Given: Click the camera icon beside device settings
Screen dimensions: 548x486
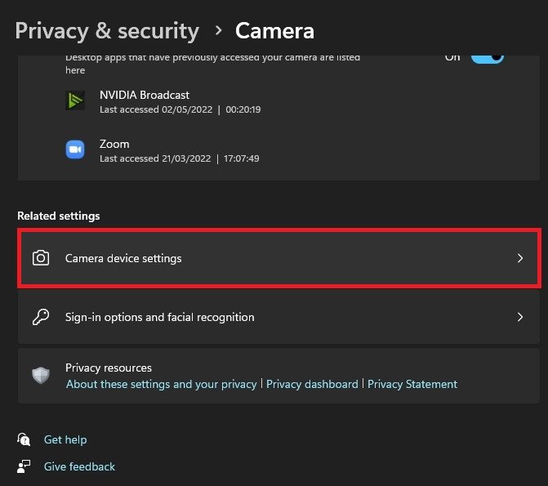Looking at the screenshot, I should (x=41, y=258).
